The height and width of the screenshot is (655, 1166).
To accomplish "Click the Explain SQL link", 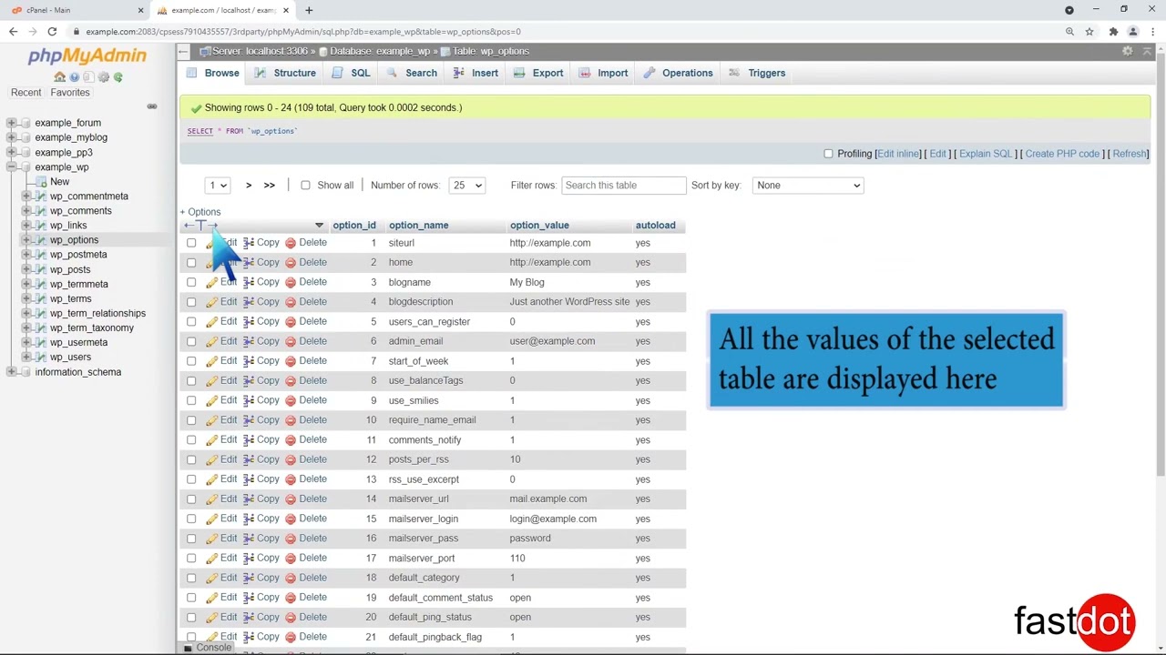I will point(986,154).
